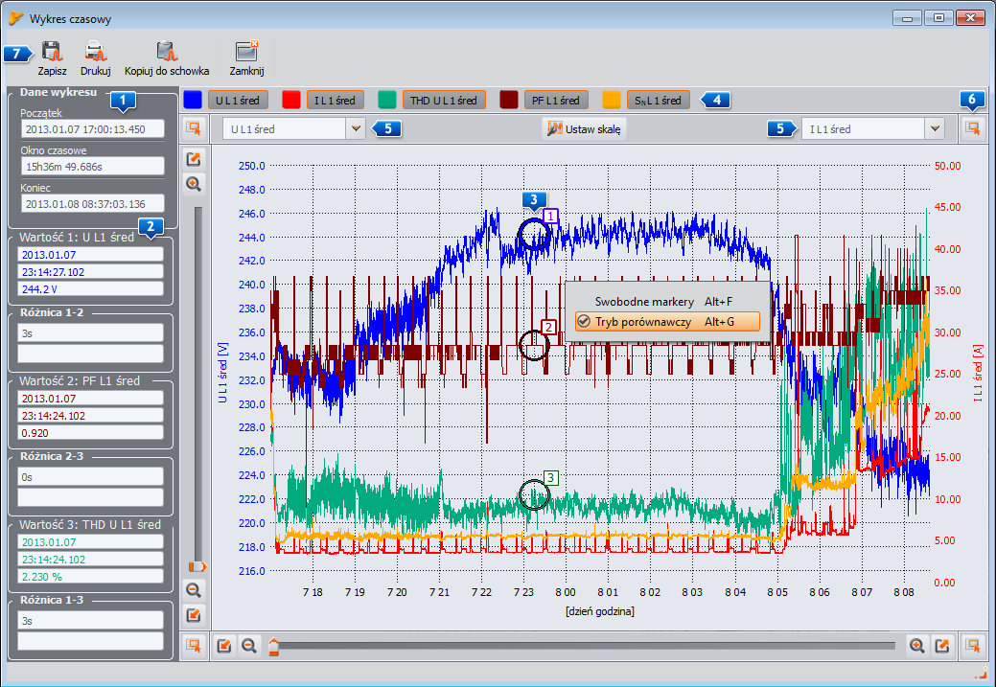996x687 pixels.
Task: Click the Różnica 2-3 value 0s
Action: pos(90,477)
